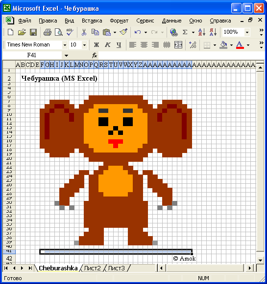267x284 pixels.
Task: Print with the printer icon
Action: tap(48, 32)
